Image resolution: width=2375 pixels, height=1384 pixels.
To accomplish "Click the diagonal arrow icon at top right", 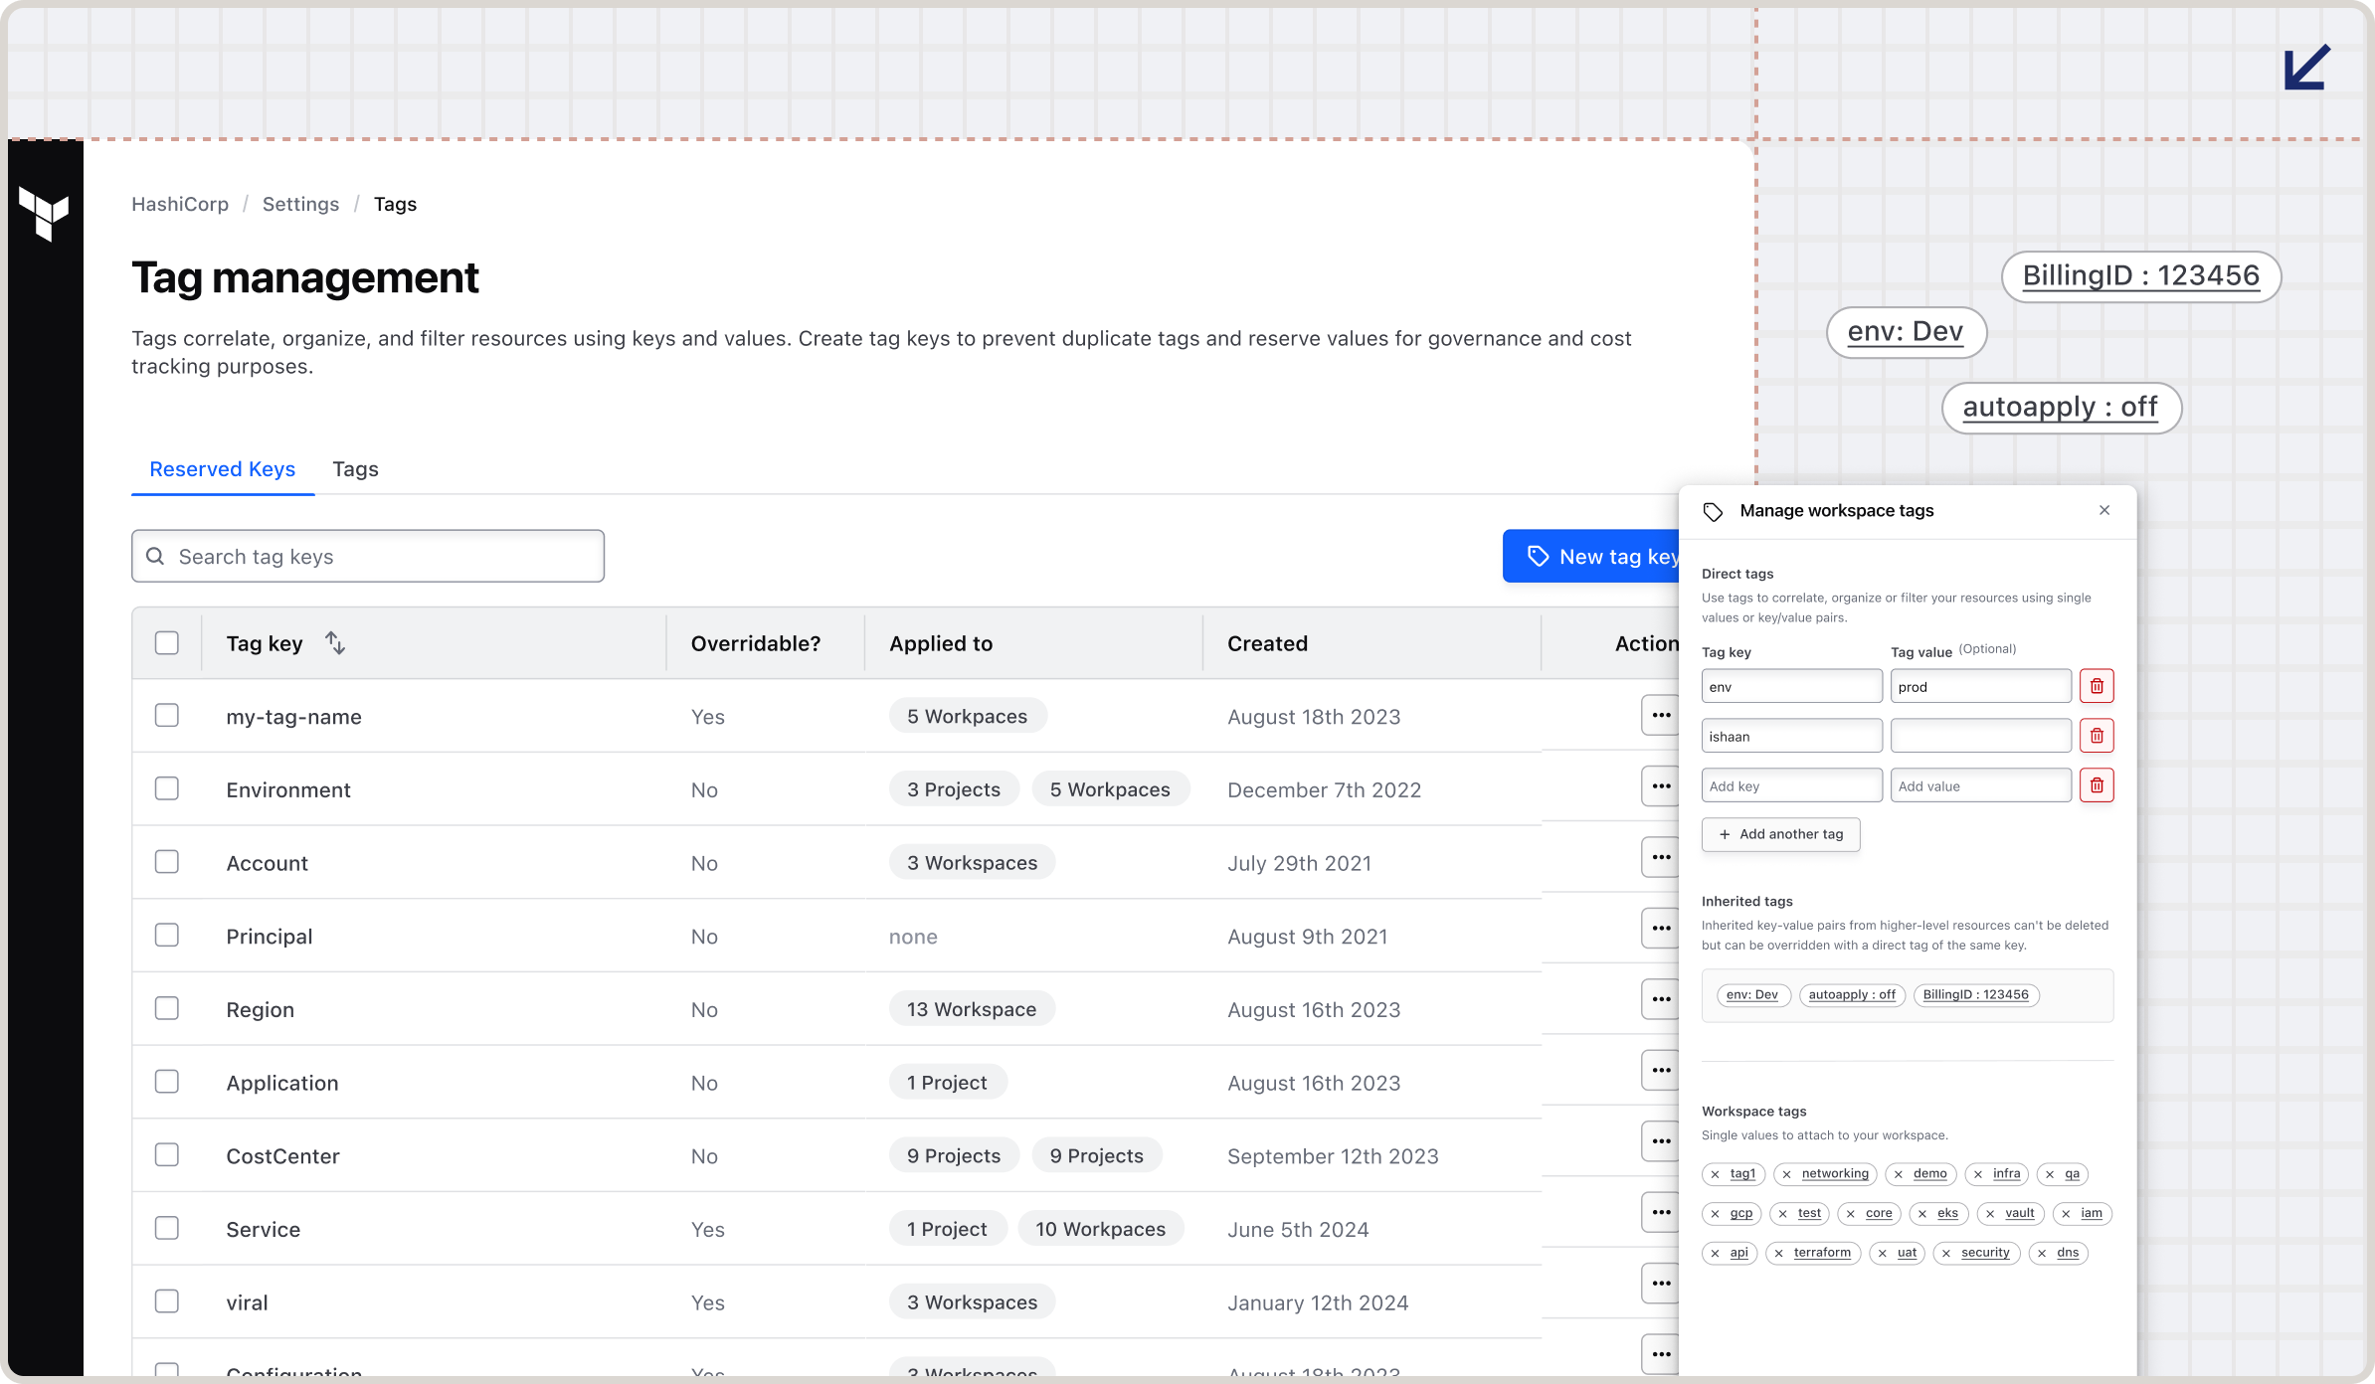I will [2307, 67].
